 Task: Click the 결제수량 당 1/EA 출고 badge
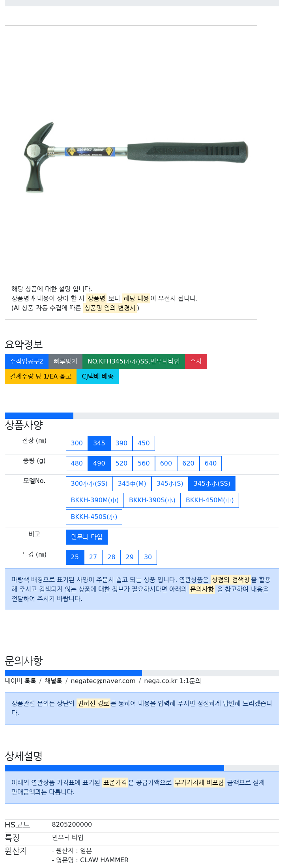(41, 376)
